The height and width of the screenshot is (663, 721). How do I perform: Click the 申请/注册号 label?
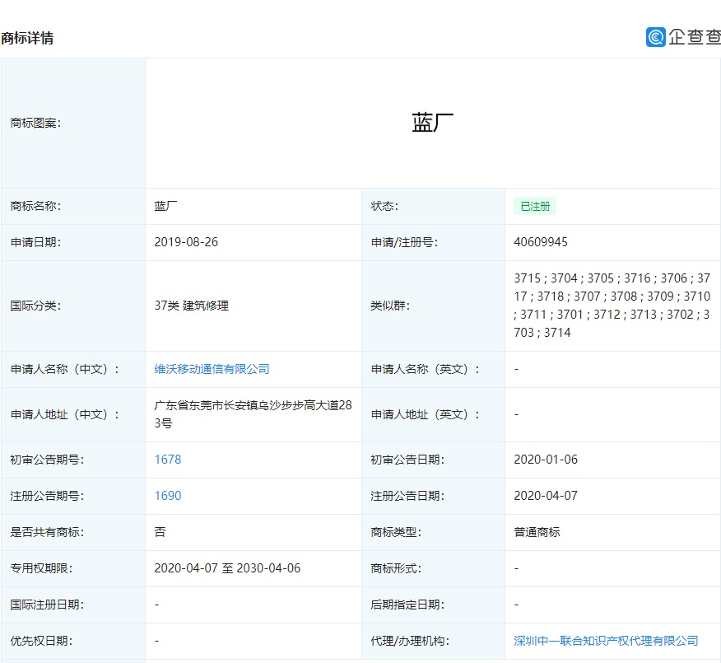tap(404, 242)
